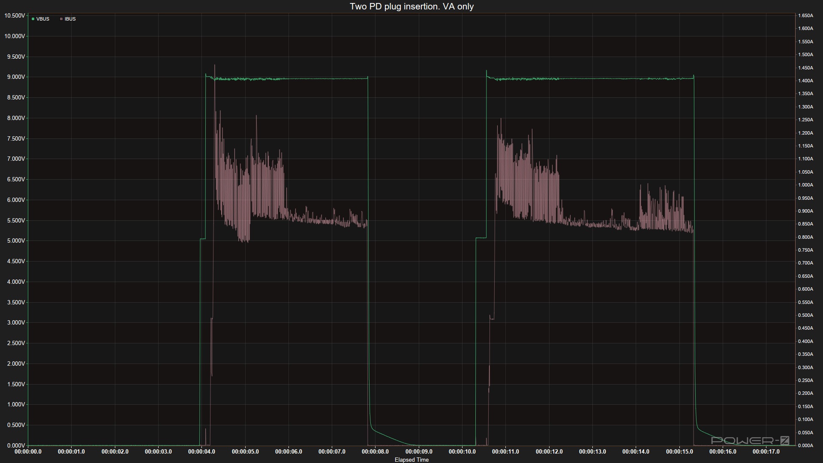Screen dimensions: 823x463
Task: Click the green VBUS legend color square
Action: [33, 19]
